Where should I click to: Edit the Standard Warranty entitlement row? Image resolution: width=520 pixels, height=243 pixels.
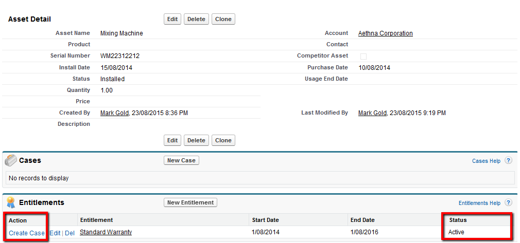(x=55, y=233)
